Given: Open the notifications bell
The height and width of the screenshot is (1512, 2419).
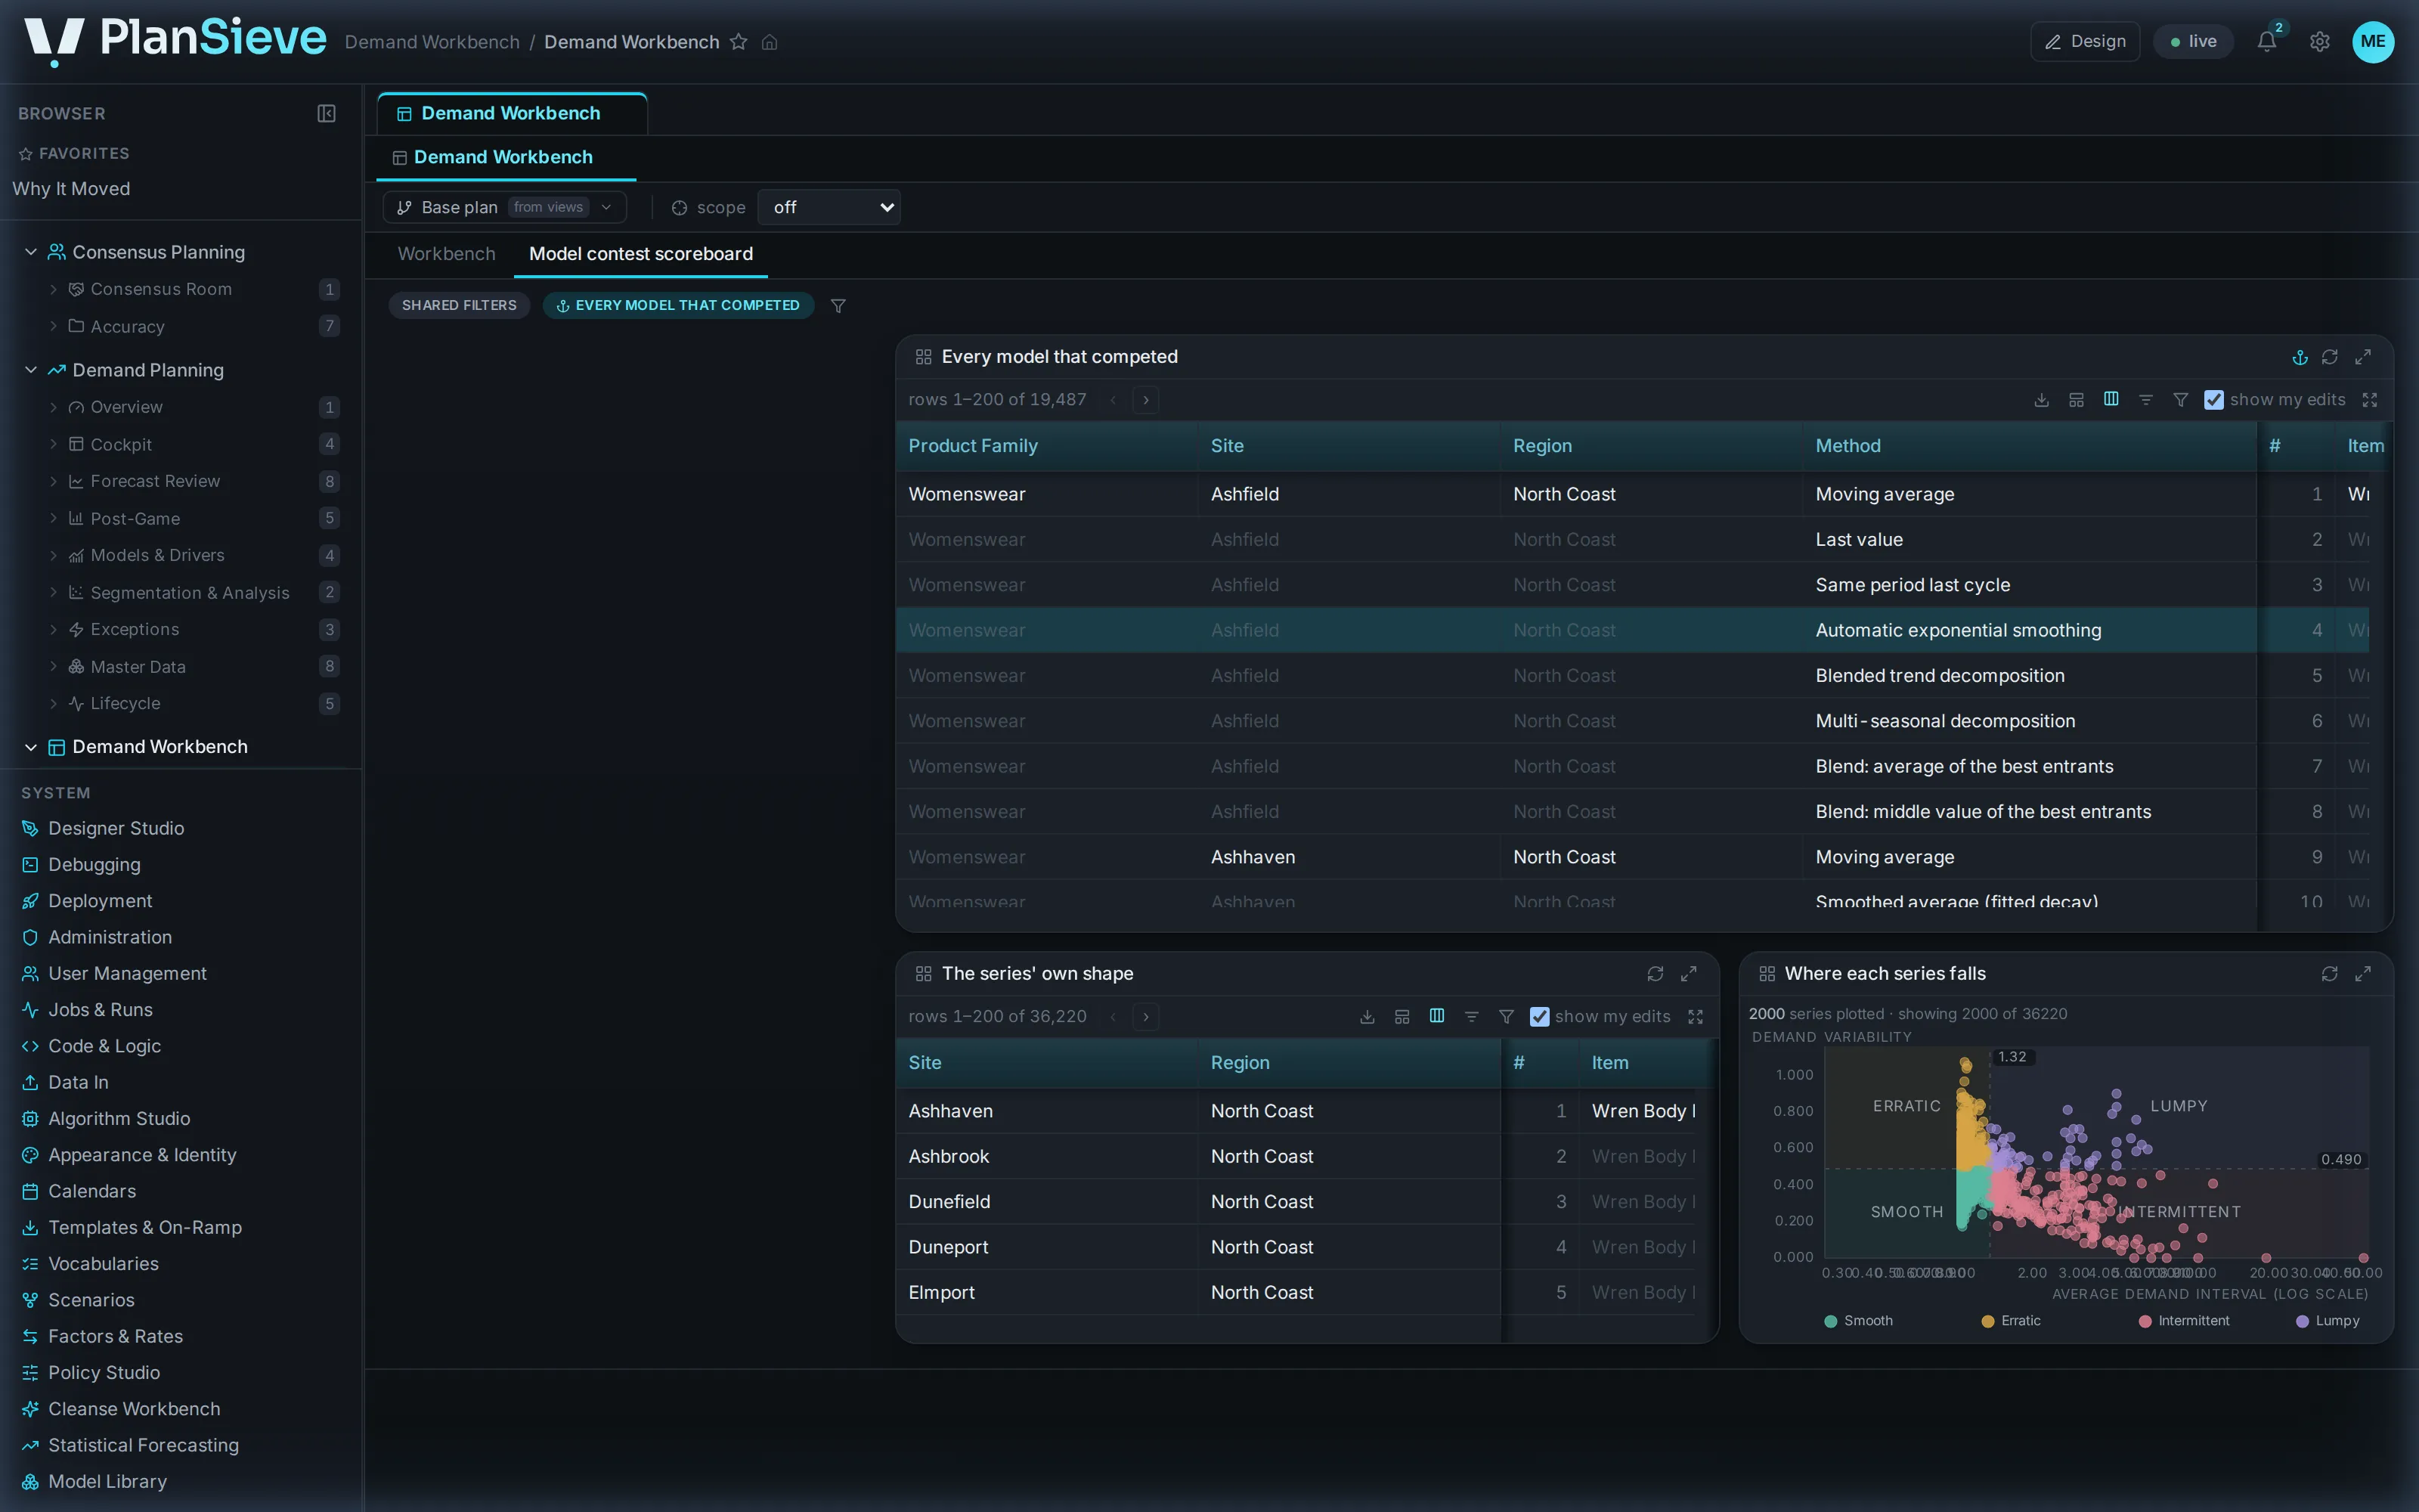Looking at the screenshot, I should pos(2266,42).
